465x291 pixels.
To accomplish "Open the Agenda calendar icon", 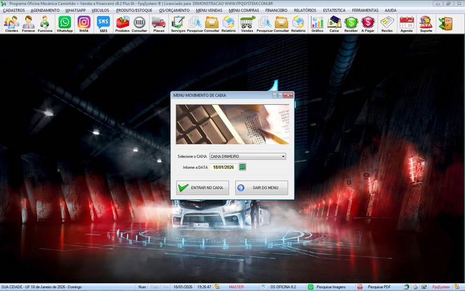I will pos(406,23).
